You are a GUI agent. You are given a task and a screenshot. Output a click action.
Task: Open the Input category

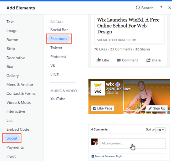11,156
